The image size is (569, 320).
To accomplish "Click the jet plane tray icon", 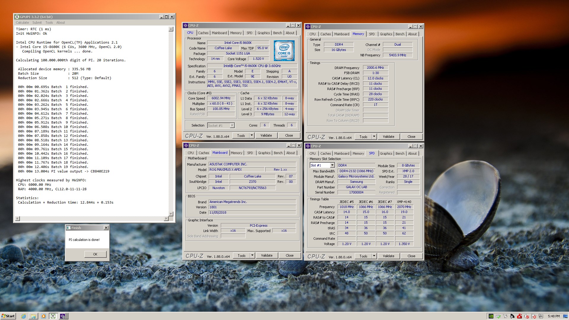I will tap(505, 316).
